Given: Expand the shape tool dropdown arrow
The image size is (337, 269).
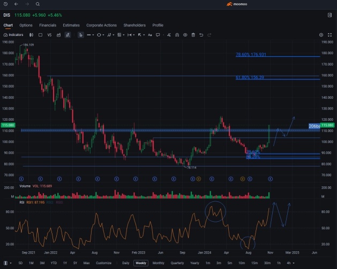Looking at the screenshot, I should (x=103, y=35).
